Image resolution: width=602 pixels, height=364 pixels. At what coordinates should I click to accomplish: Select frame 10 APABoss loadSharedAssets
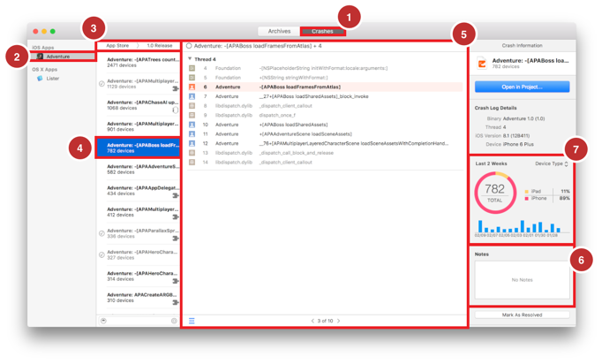coord(325,125)
